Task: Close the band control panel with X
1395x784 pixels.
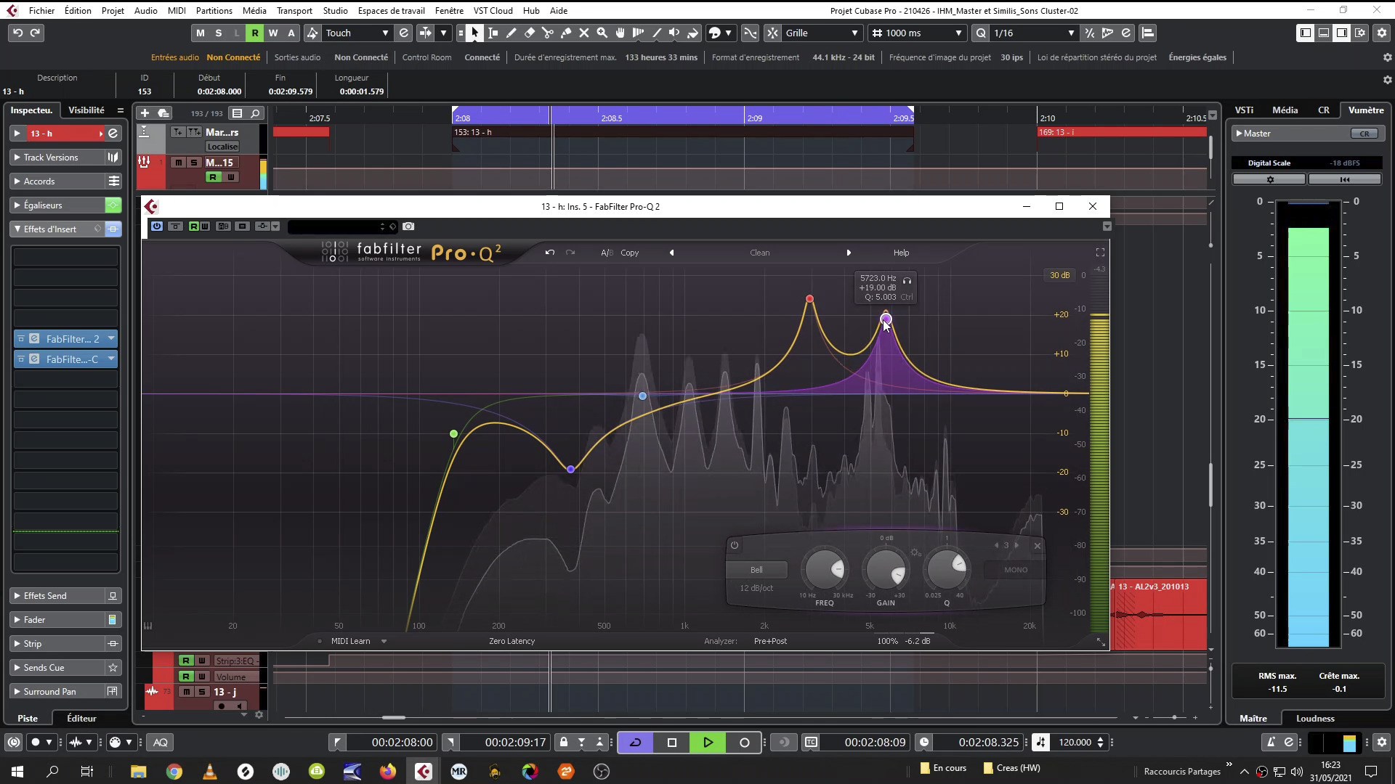Action: (1038, 546)
